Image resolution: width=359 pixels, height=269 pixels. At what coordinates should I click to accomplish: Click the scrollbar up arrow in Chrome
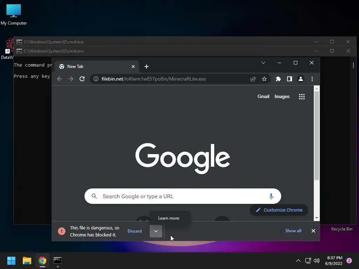[317, 89]
